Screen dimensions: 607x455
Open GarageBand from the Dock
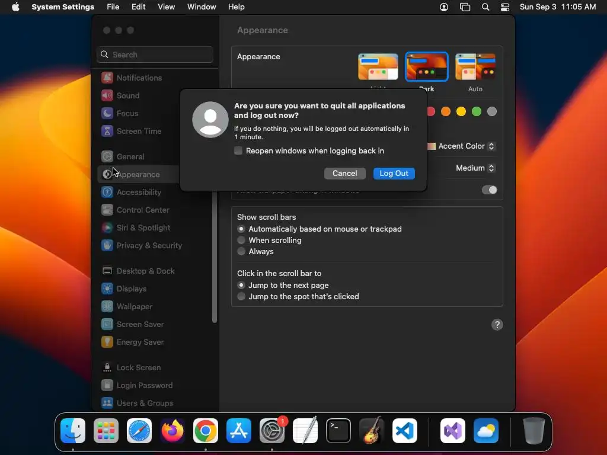click(372, 431)
